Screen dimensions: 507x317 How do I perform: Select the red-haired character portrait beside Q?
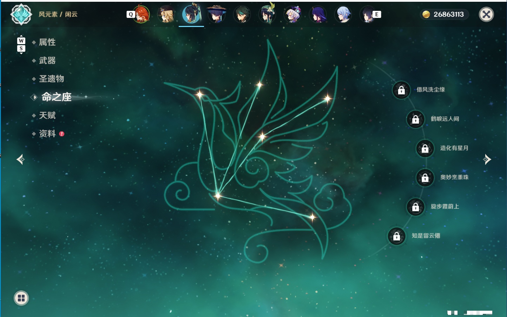coord(141,14)
